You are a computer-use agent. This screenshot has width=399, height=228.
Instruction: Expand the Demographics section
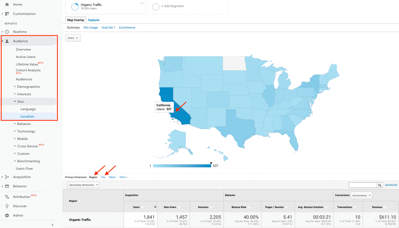click(x=28, y=87)
